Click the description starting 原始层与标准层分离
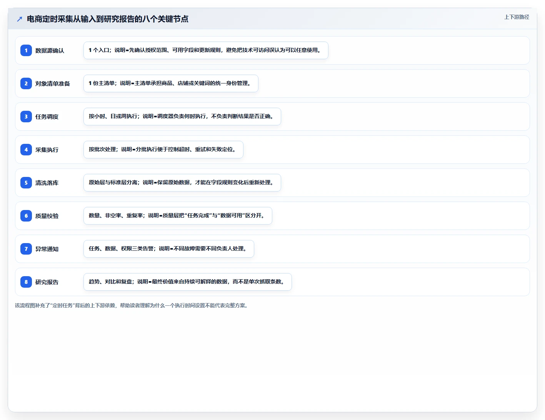The width and height of the screenshot is (545, 420). (182, 183)
